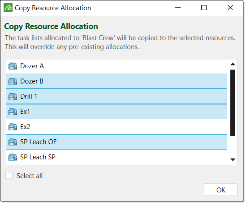This screenshot has width=246, height=204.
Task: Click the equipment icon next to Drill 1
Action: tap(13, 96)
